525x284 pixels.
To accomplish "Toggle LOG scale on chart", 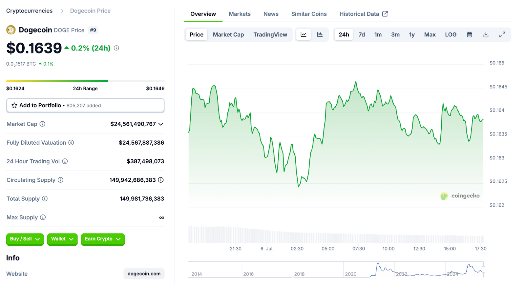I will (451, 34).
